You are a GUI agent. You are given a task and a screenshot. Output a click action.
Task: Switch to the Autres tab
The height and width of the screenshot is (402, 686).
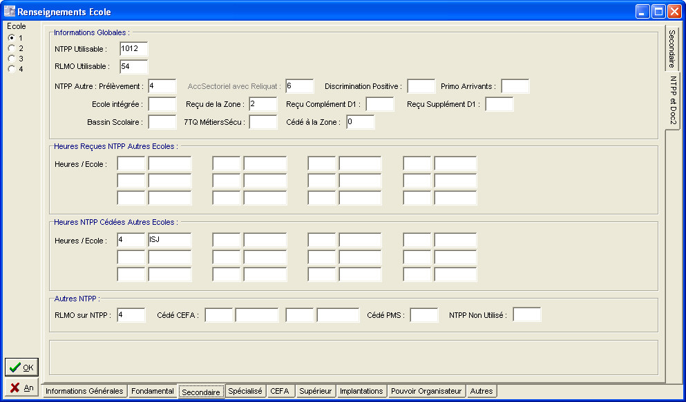tap(482, 391)
